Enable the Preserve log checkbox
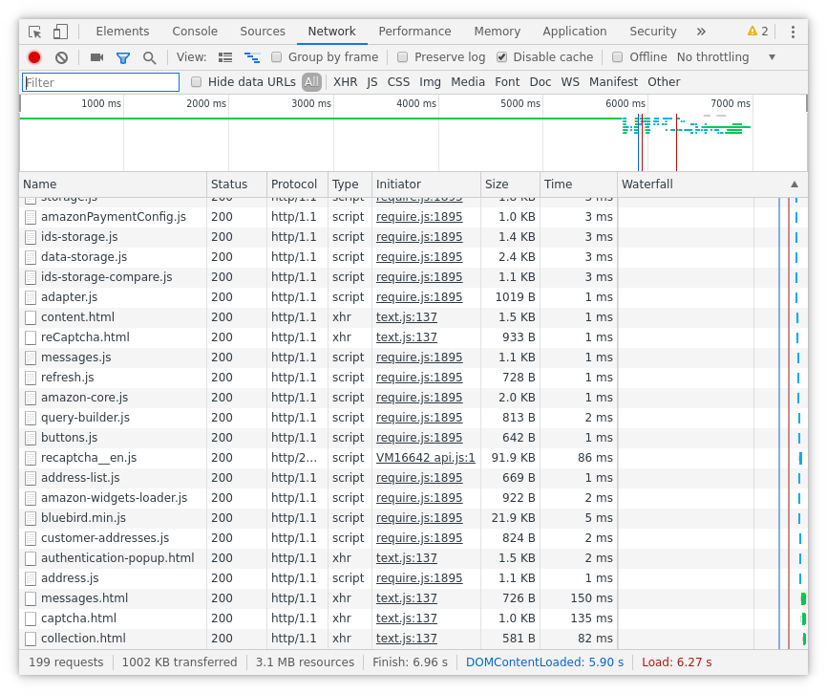Viewport: 827px width, 694px height. click(402, 56)
